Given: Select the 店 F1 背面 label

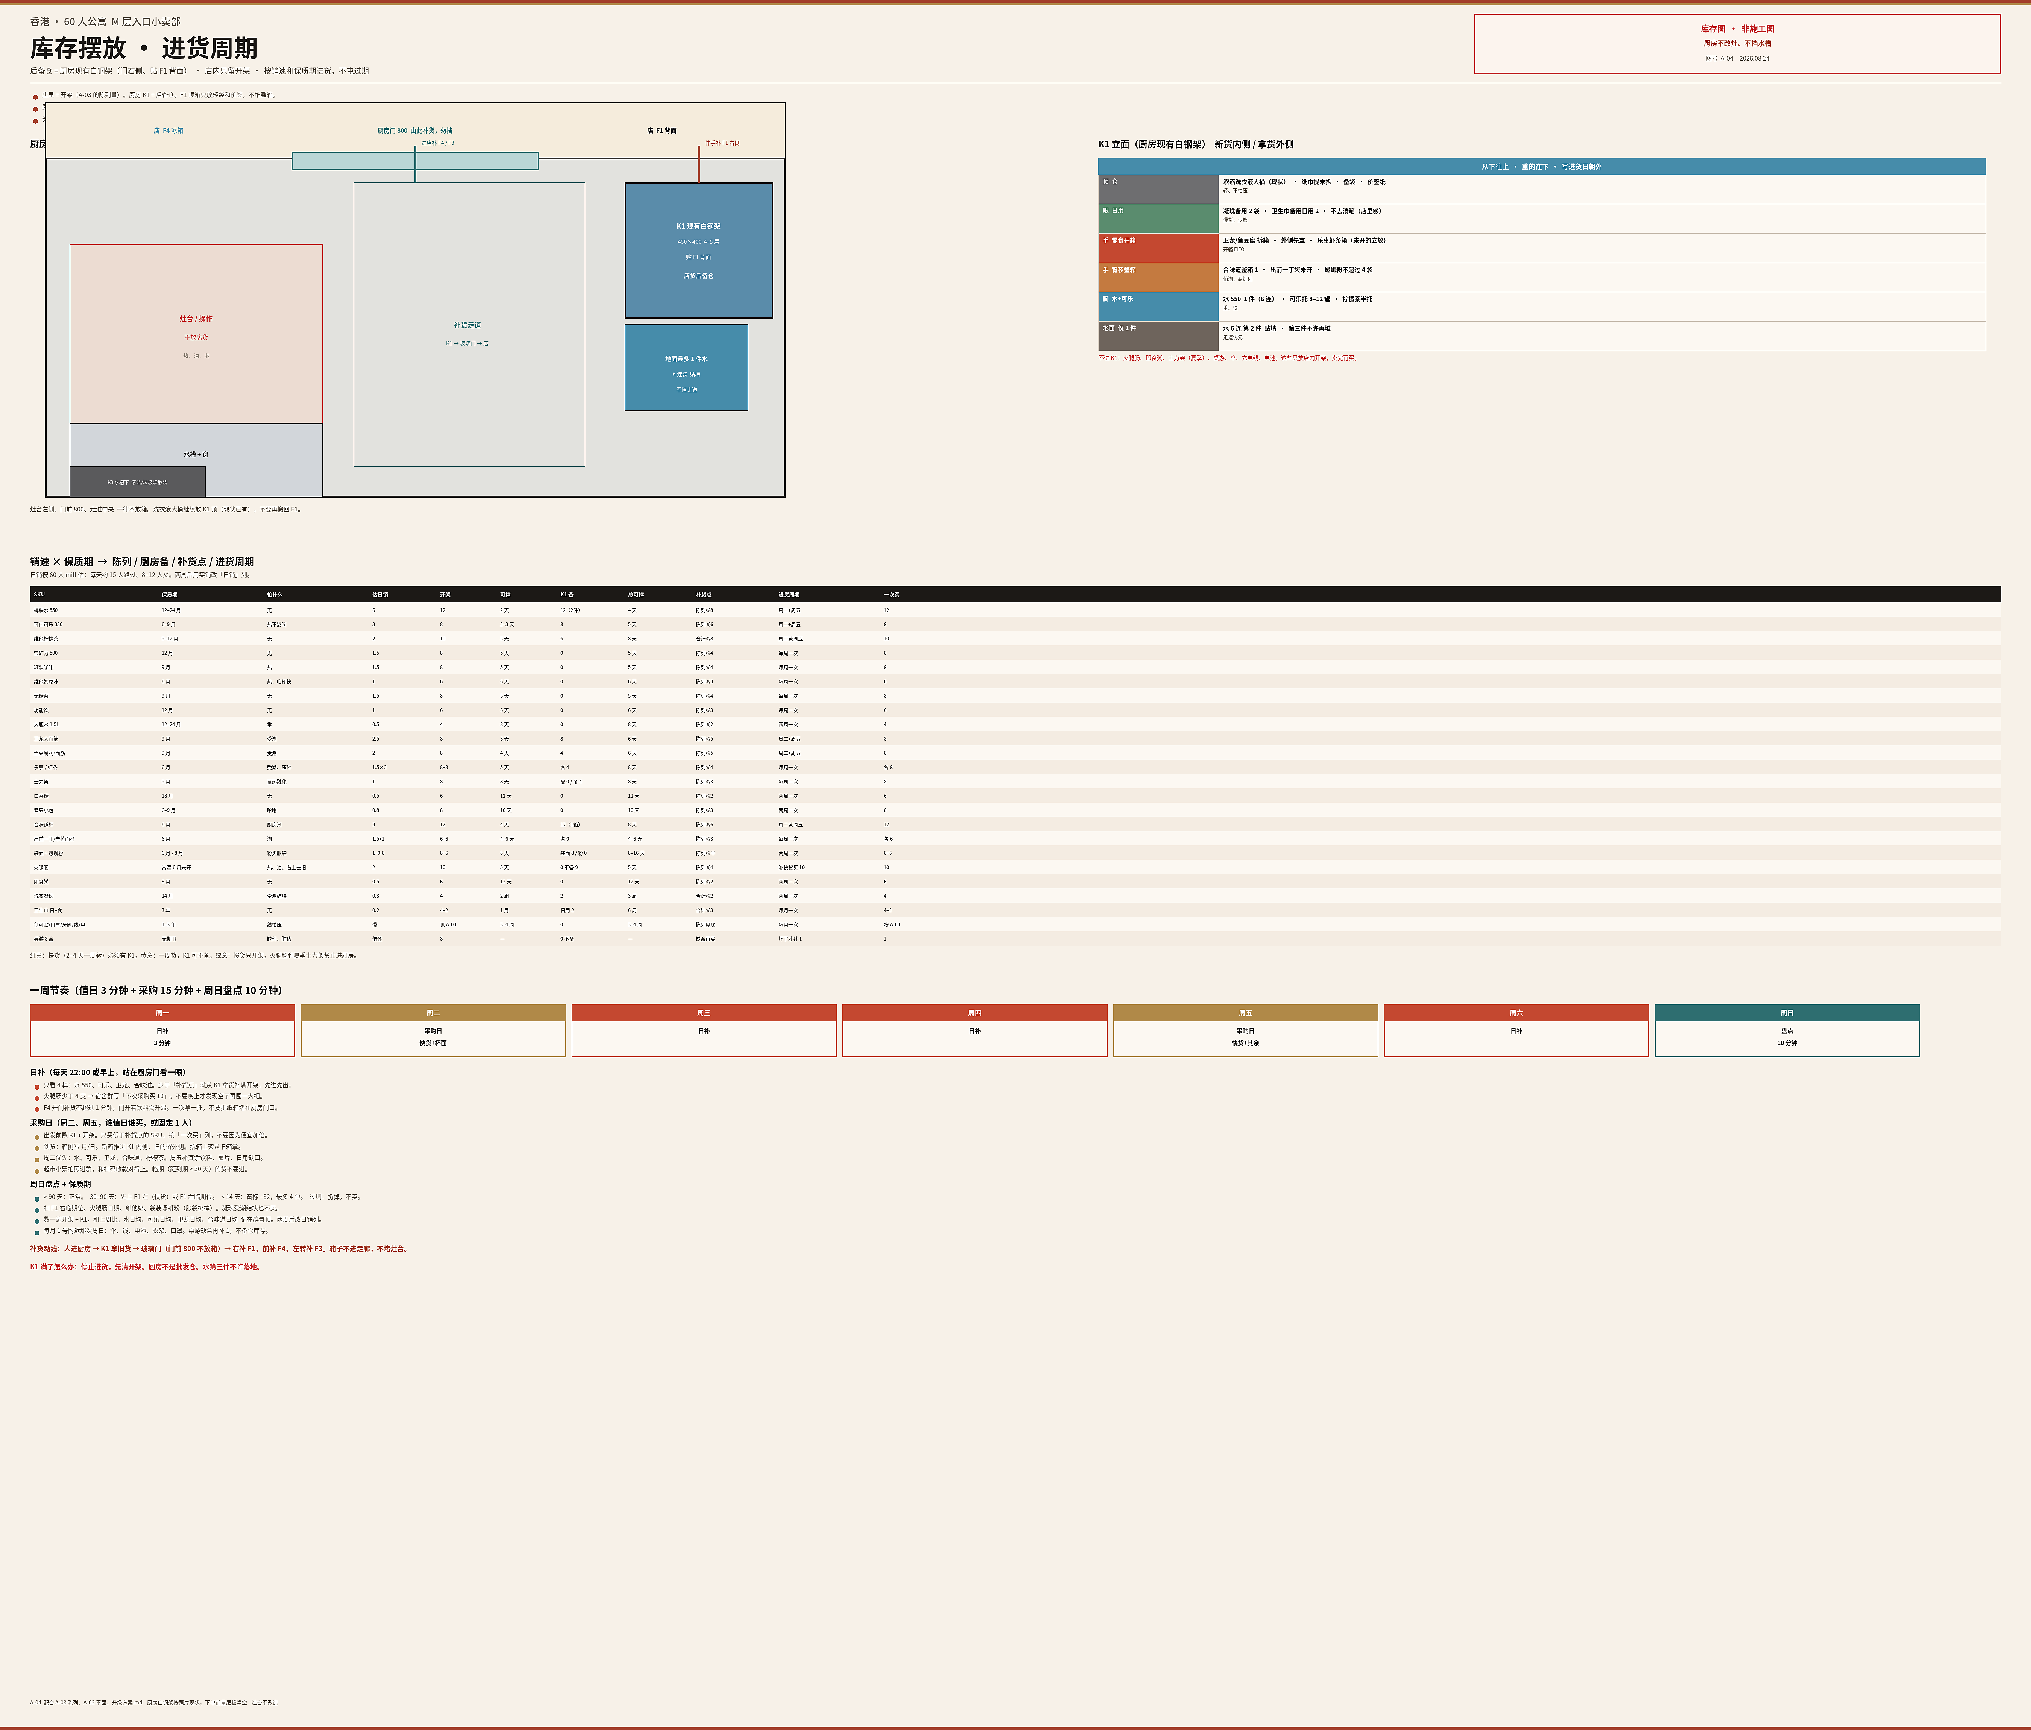Looking at the screenshot, I should [662, 131].
